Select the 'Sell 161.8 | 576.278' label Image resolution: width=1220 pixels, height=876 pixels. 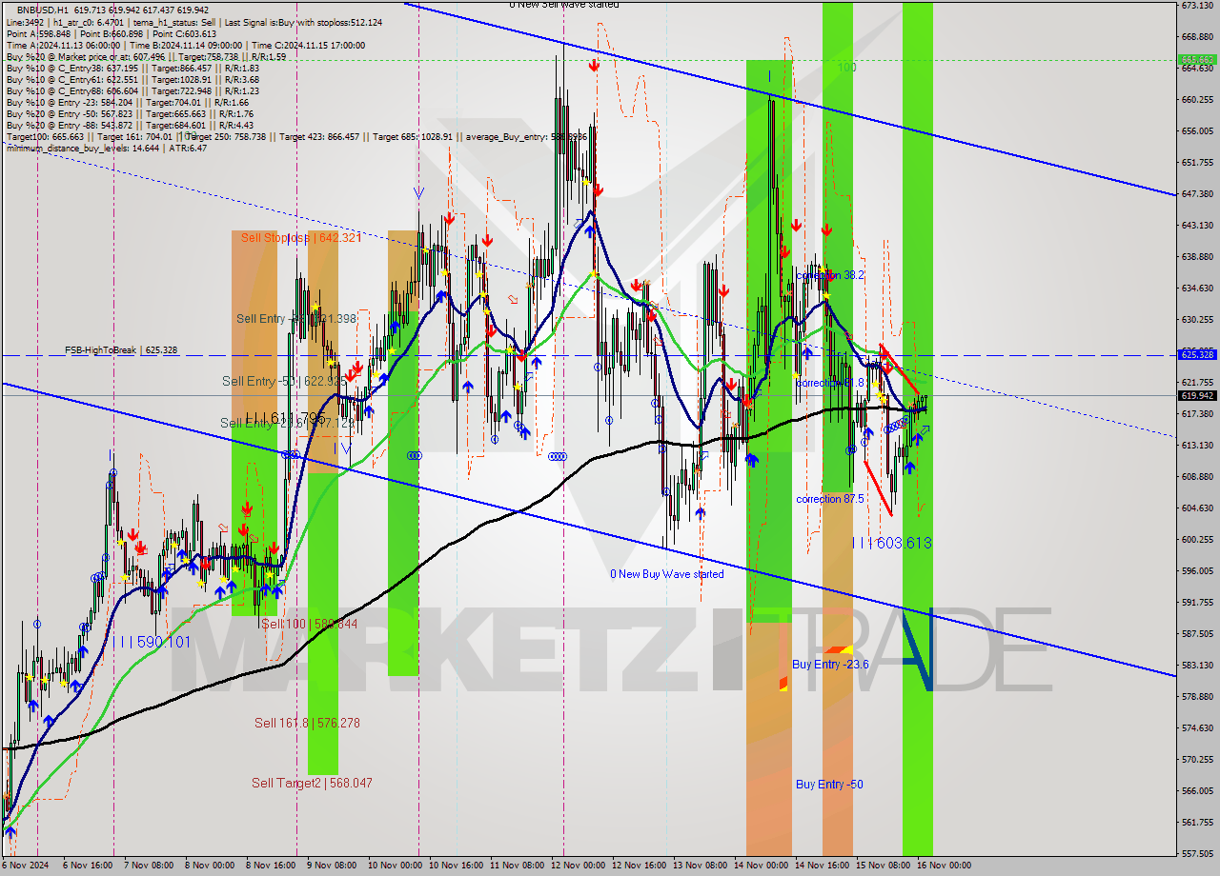click(307, 723)
